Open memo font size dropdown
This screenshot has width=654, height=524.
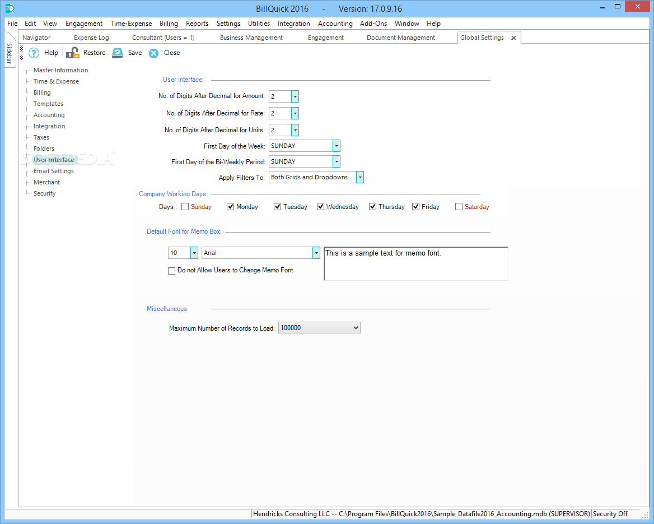click(194, 253)
